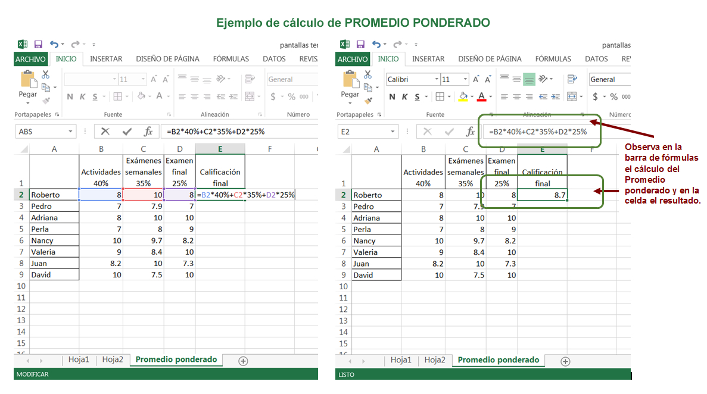Add new sheet plus button in right window
This screenshot has height=394, width=707.
pyautogui.click(x=565, y=361)
